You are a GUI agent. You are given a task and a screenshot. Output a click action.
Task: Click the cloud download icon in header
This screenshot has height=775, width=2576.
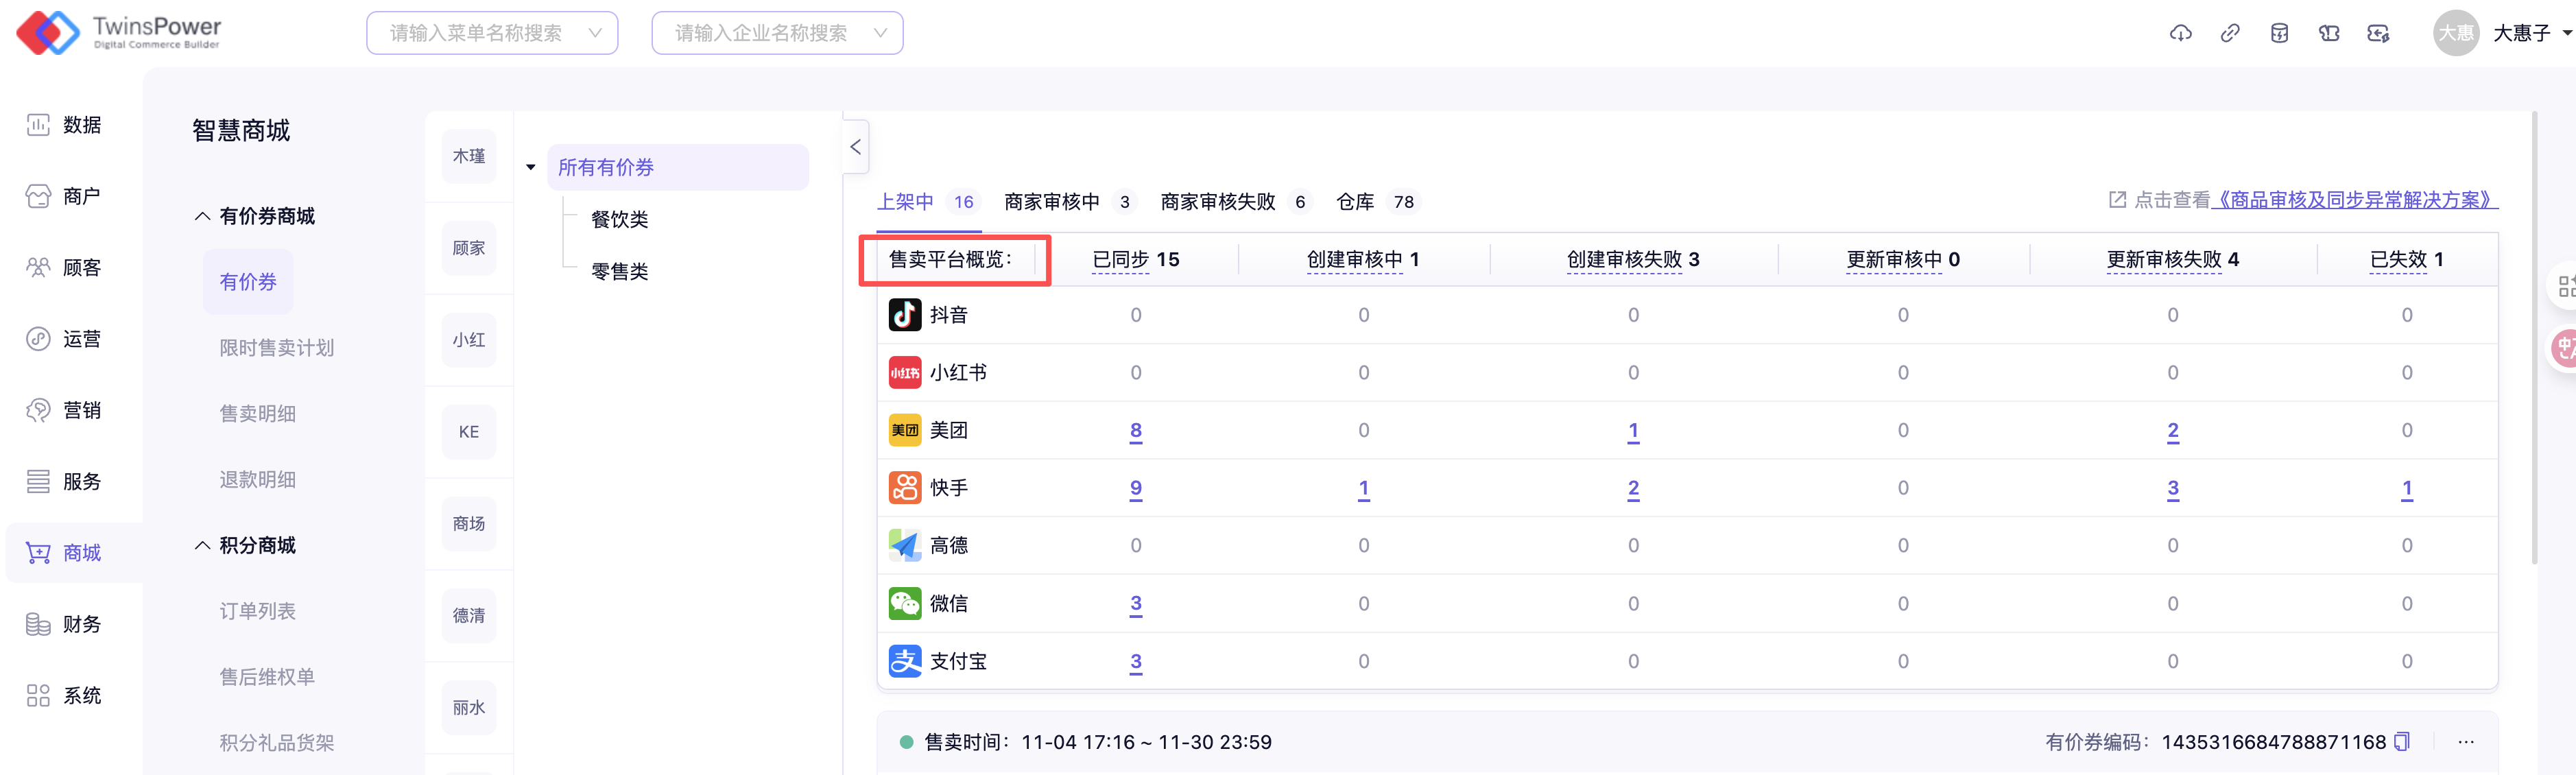click(x=2180, y=33)
